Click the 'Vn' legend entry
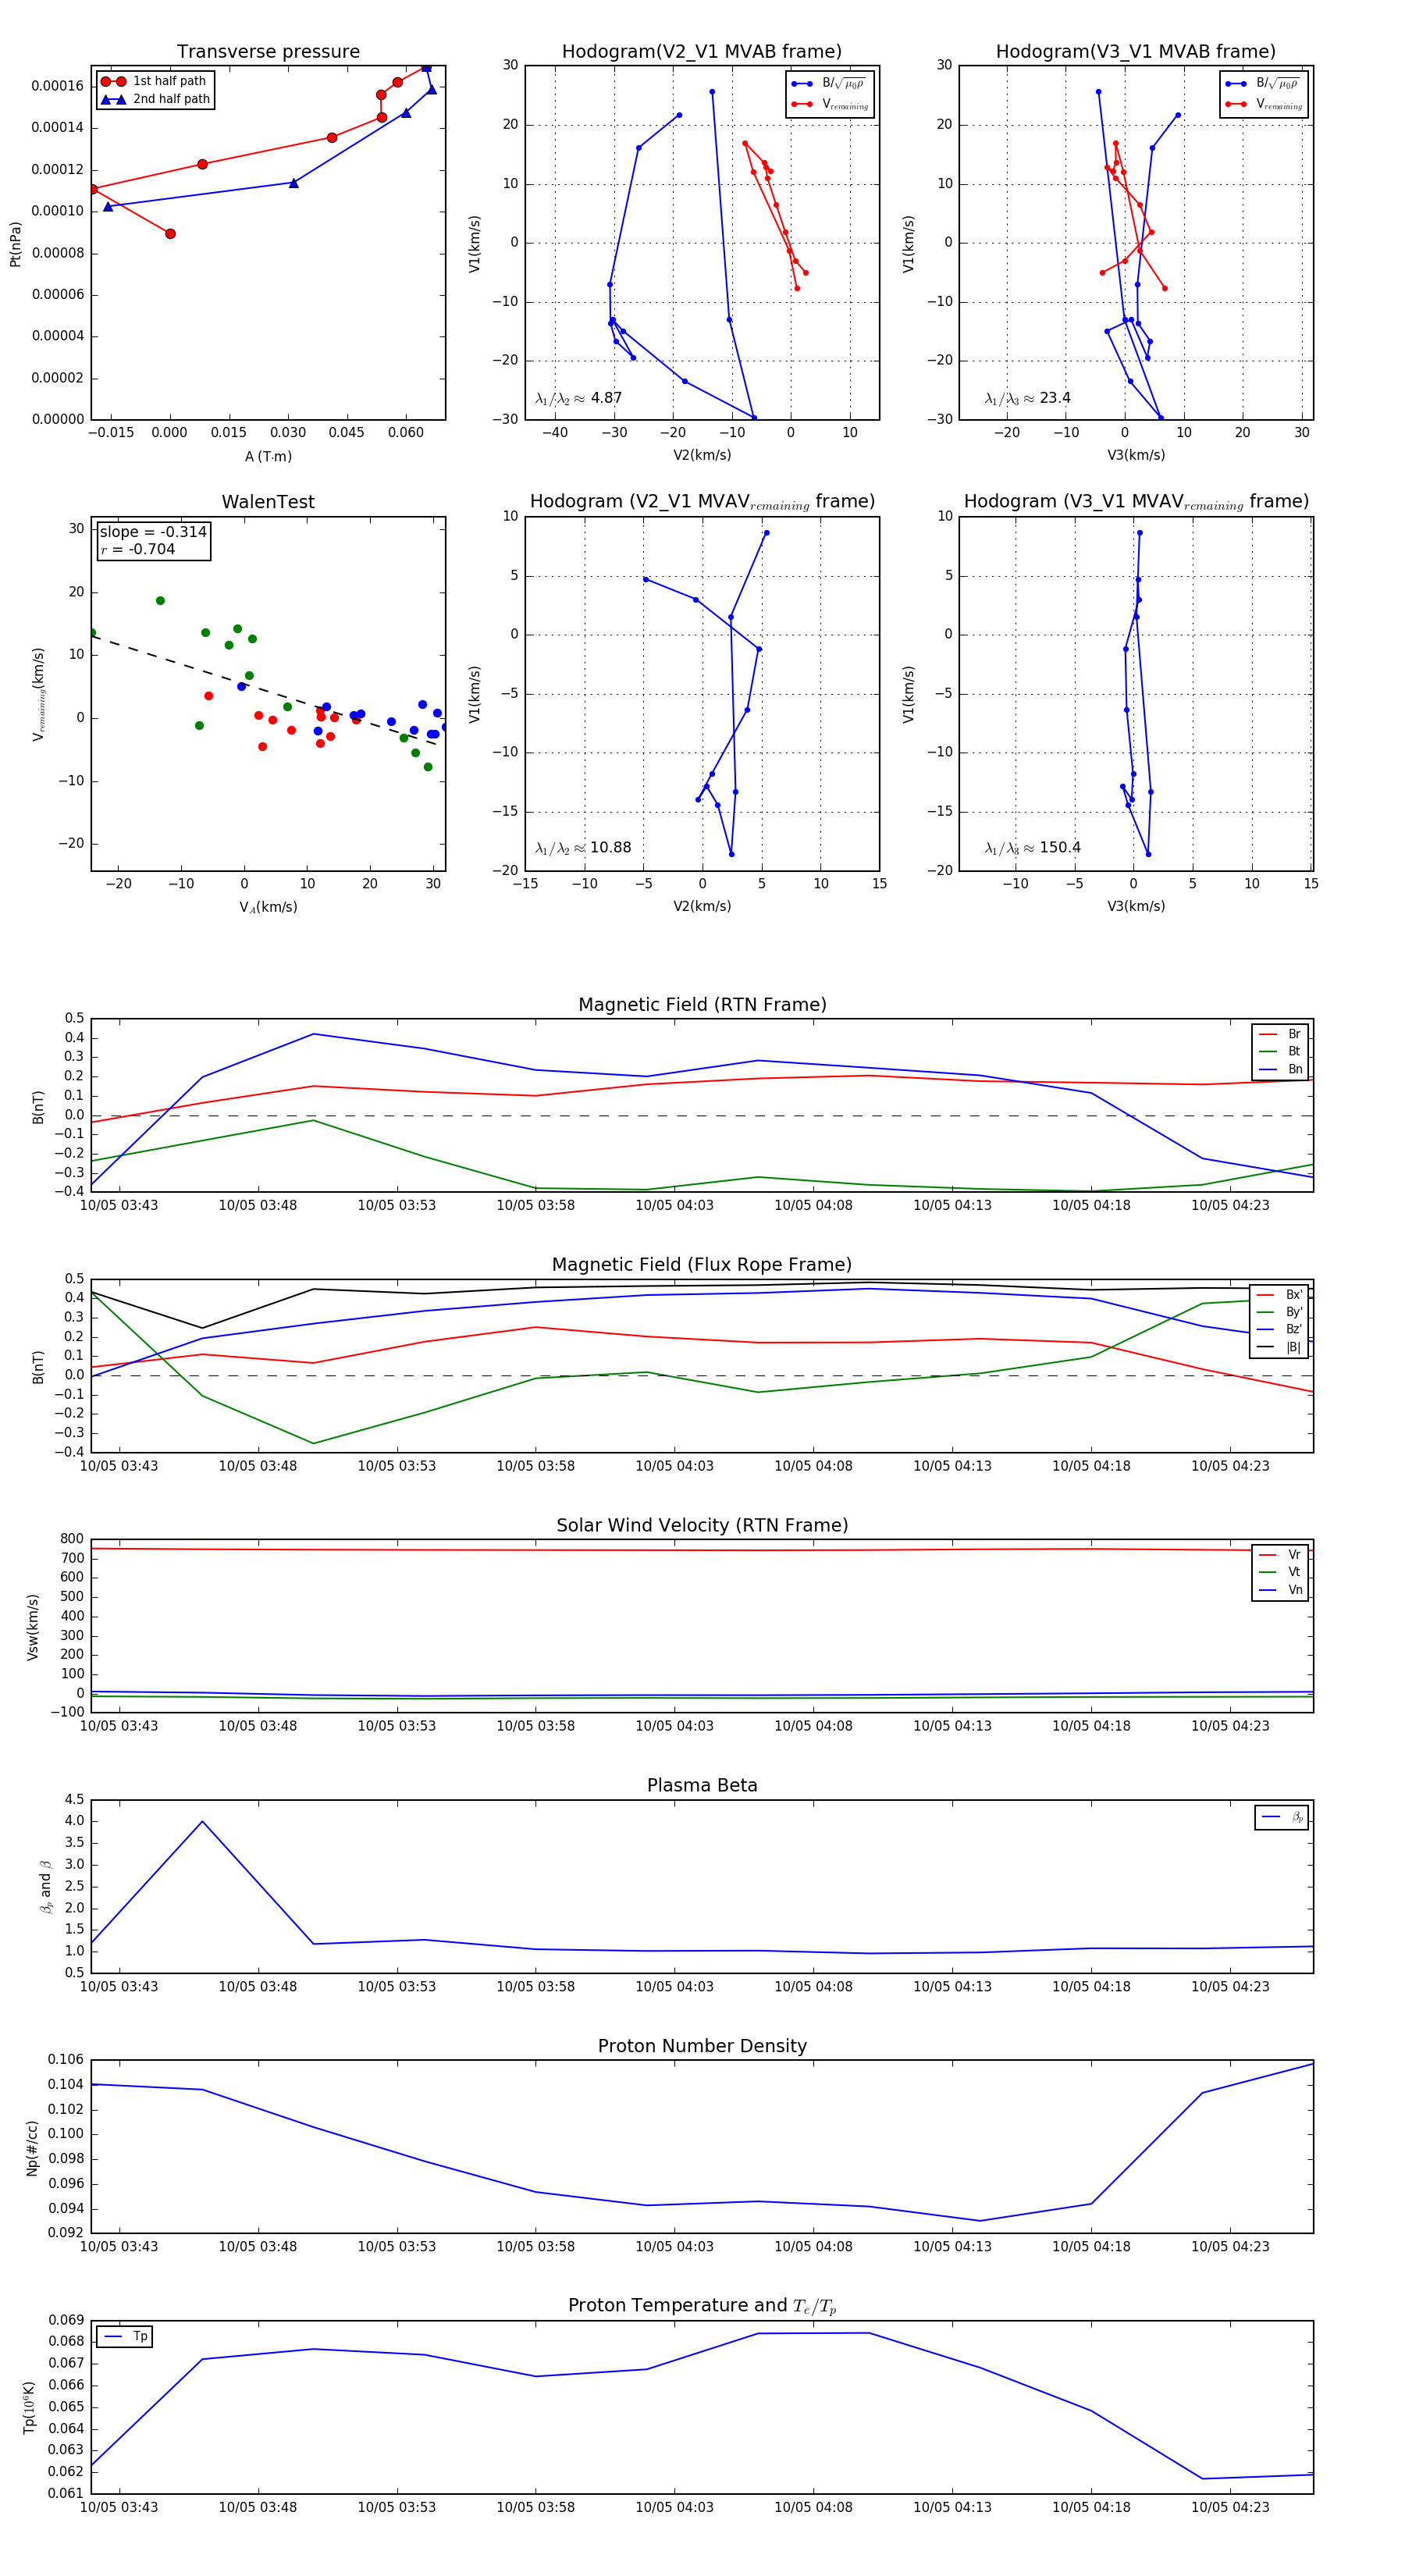This screenshot has height=2576, width=1405. pyautogui.click(x=1280, y=1590)
